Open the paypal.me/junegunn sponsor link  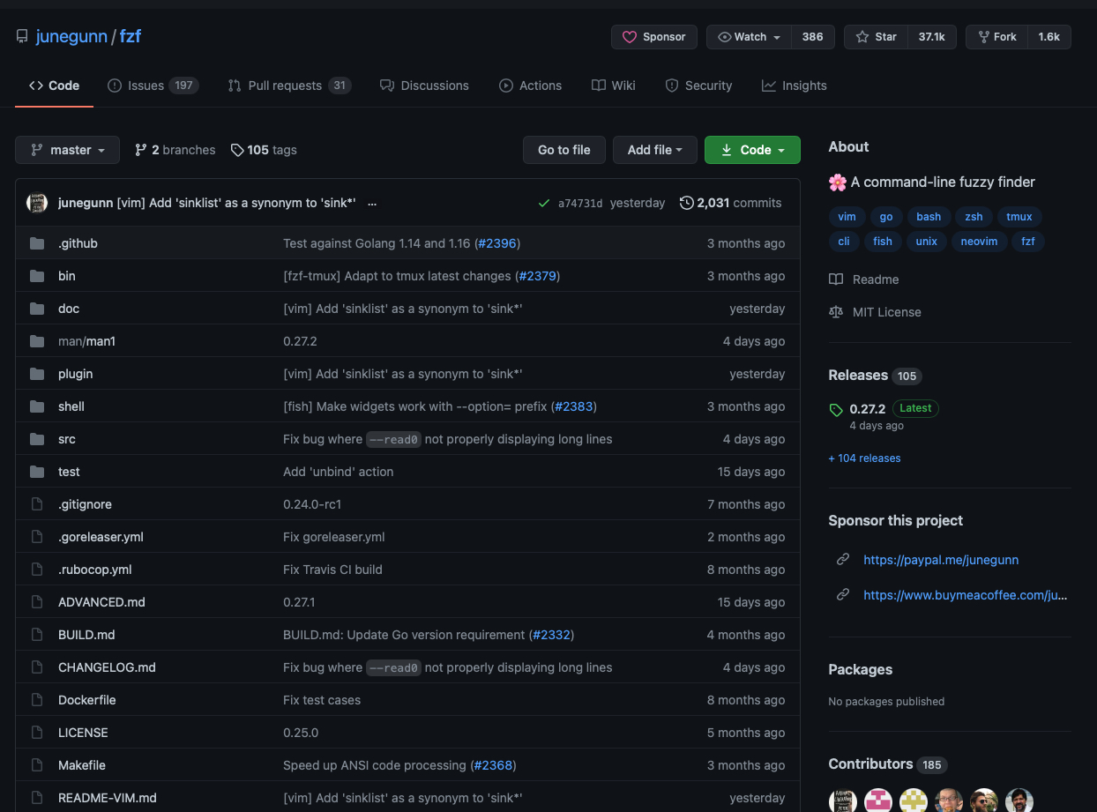pos(941,560)
